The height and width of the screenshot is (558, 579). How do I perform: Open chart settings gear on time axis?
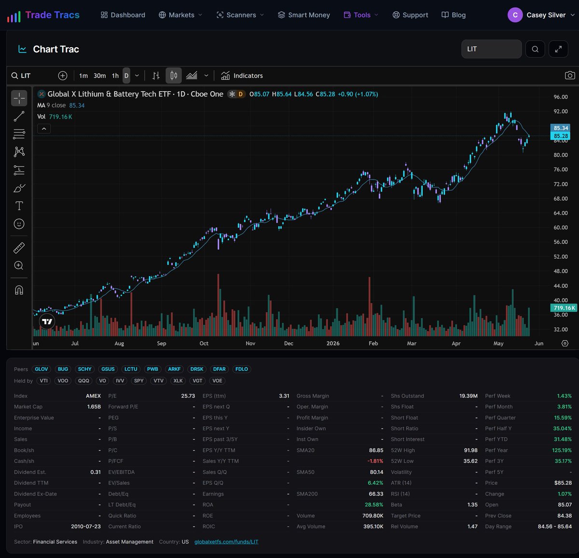coord(565,343)
